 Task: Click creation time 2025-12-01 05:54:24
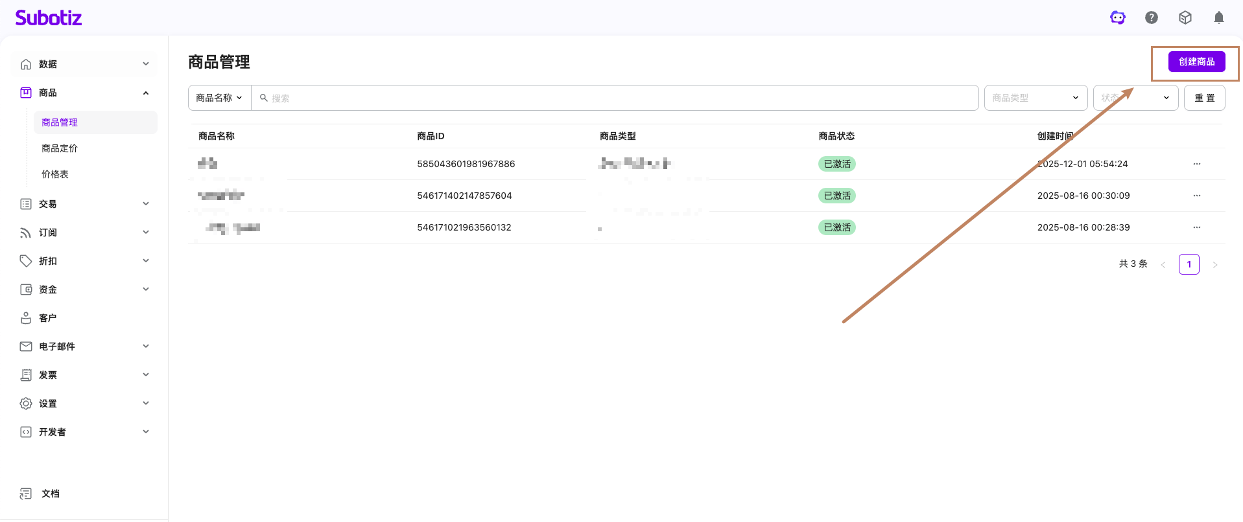[x=1082, y=164]
